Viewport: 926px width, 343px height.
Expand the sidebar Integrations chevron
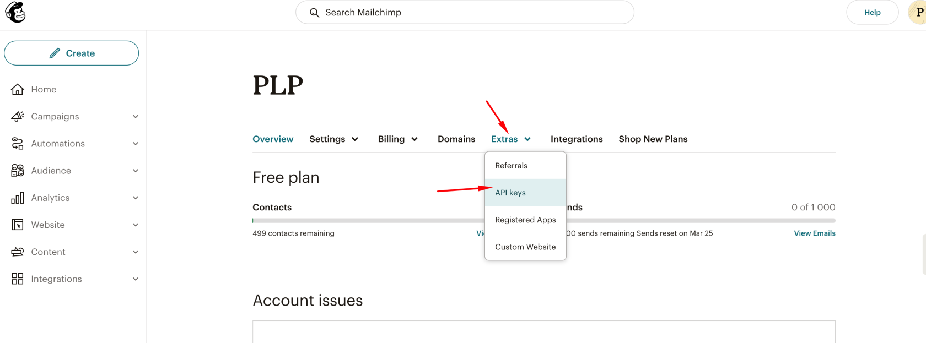tap(136, 279)
